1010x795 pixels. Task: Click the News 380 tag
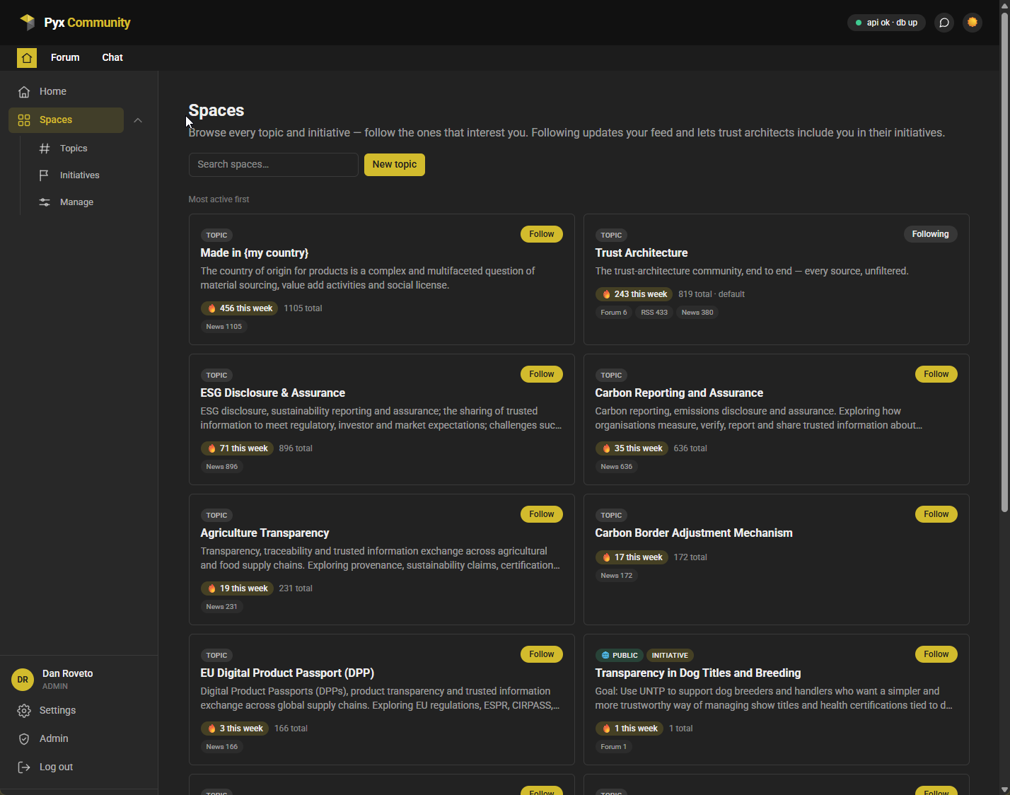[697, 313]
